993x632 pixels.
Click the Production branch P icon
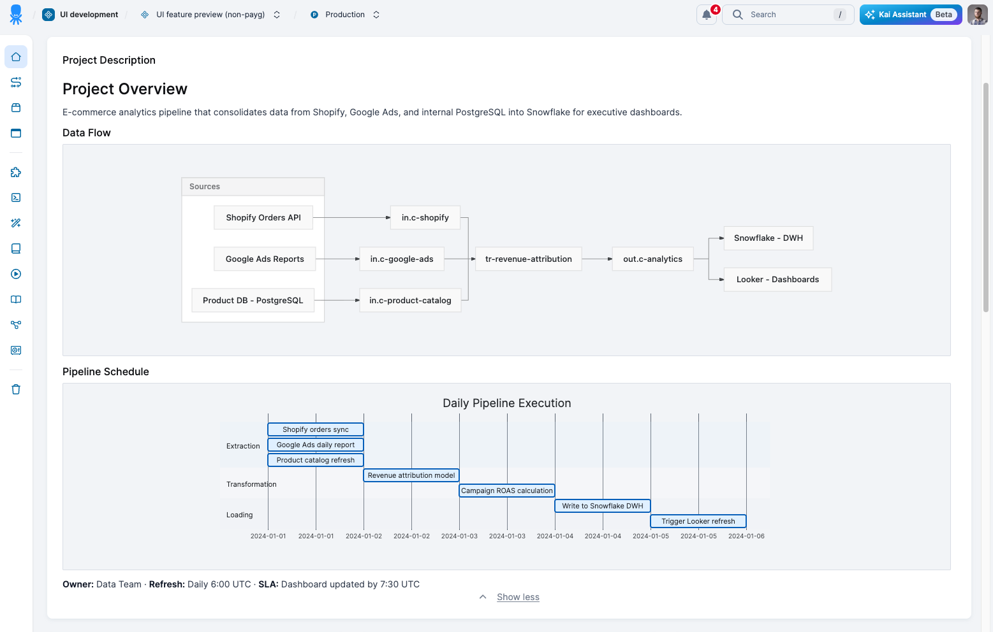[x=314, y=15]
